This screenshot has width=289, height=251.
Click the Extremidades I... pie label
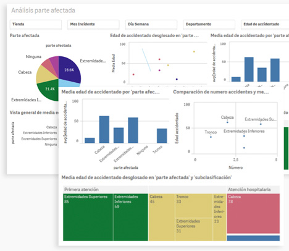(x=27, y=100)
